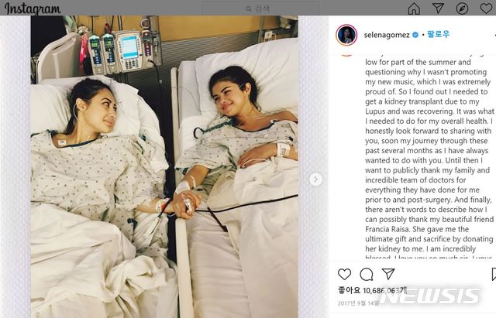The width and height of the screenshot is (496, 318).
Task: Open comments with speech bubble icon
Action: [367, 274]
